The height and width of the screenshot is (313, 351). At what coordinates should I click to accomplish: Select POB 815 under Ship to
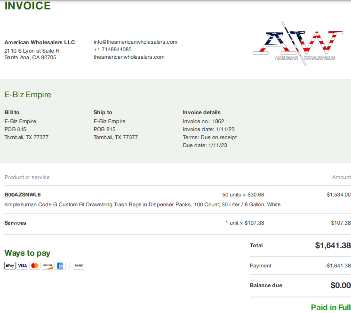[x=104, y=129]
